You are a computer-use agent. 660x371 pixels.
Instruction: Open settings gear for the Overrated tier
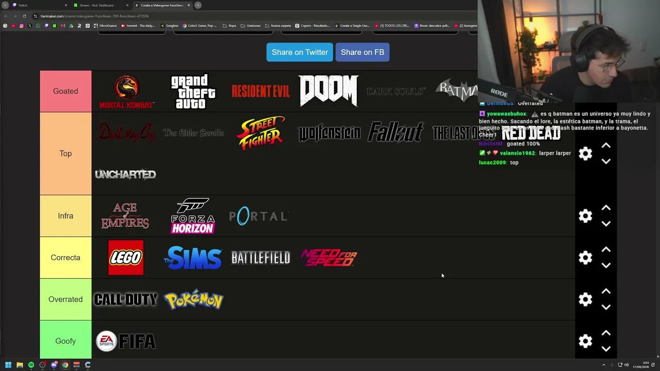coord(585,299)
